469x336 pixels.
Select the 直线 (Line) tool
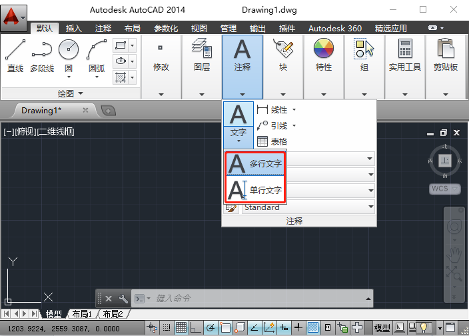tap(15, 56)
